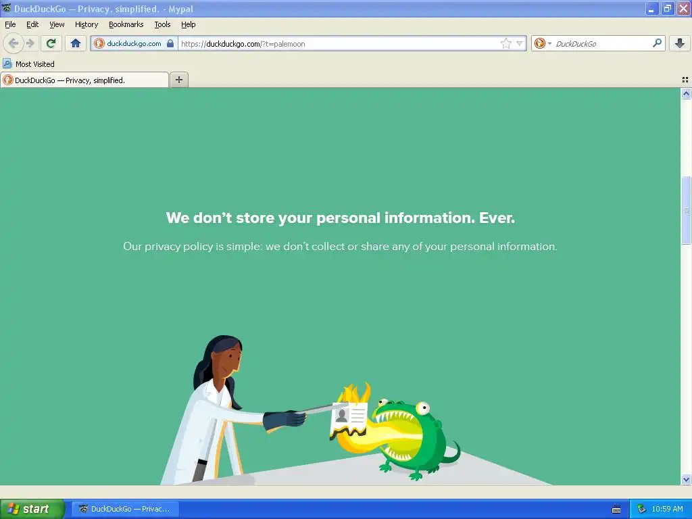Screen dimensions: 692x519
Task: Open the Help menu
Action: pyautogui.click(x=188, y=25)
